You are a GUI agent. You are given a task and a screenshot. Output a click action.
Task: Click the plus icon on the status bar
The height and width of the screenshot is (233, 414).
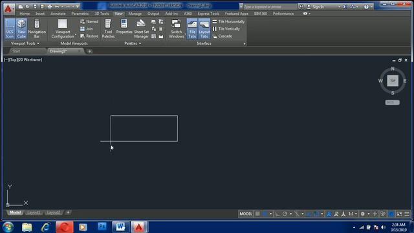pos(375,214)
